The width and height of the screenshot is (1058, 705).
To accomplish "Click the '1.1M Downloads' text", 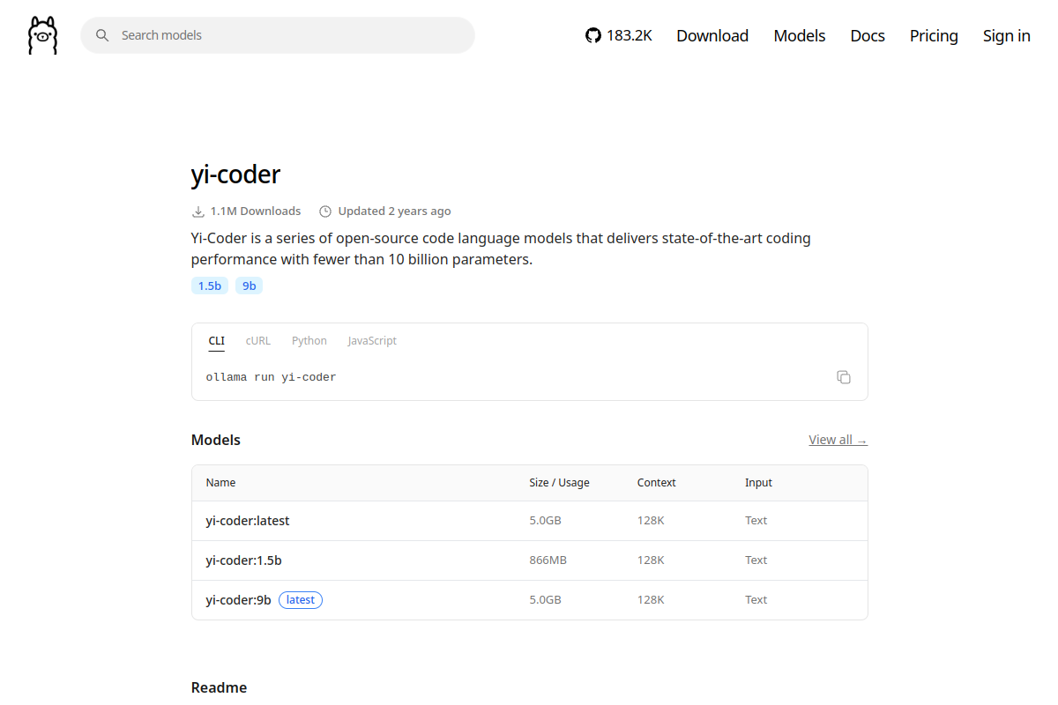I will [256, 211].
